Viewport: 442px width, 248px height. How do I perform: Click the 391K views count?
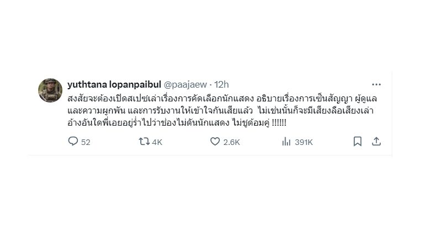[304, 142]
